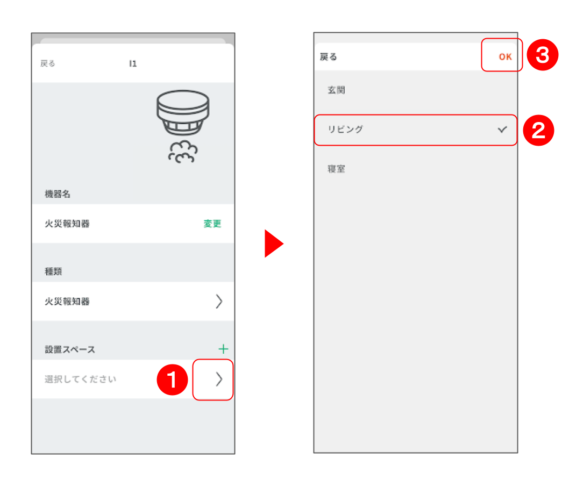
Task: Click the red number 3 step marker
Action: tap(543, 55)
